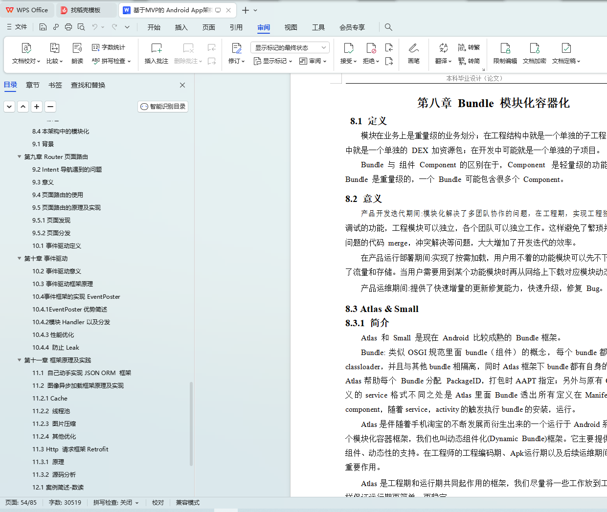Run 拼写检查 spell check
This screenshot has width=607, height=512.
(x=111, y=61)
